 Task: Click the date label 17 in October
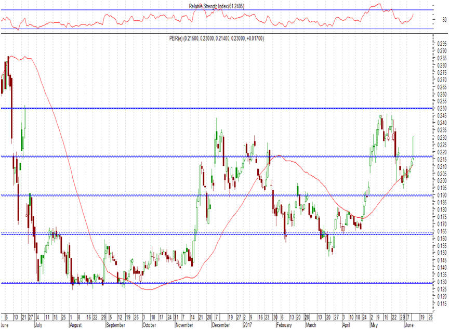[x=161, y=317]
